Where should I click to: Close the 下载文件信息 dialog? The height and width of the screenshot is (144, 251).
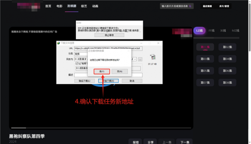pyautogui.click(x=158, y=43)
